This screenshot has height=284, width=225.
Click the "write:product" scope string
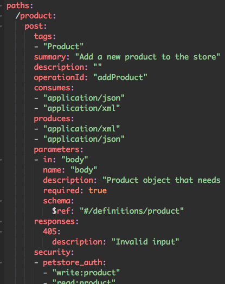pos(86,273)
